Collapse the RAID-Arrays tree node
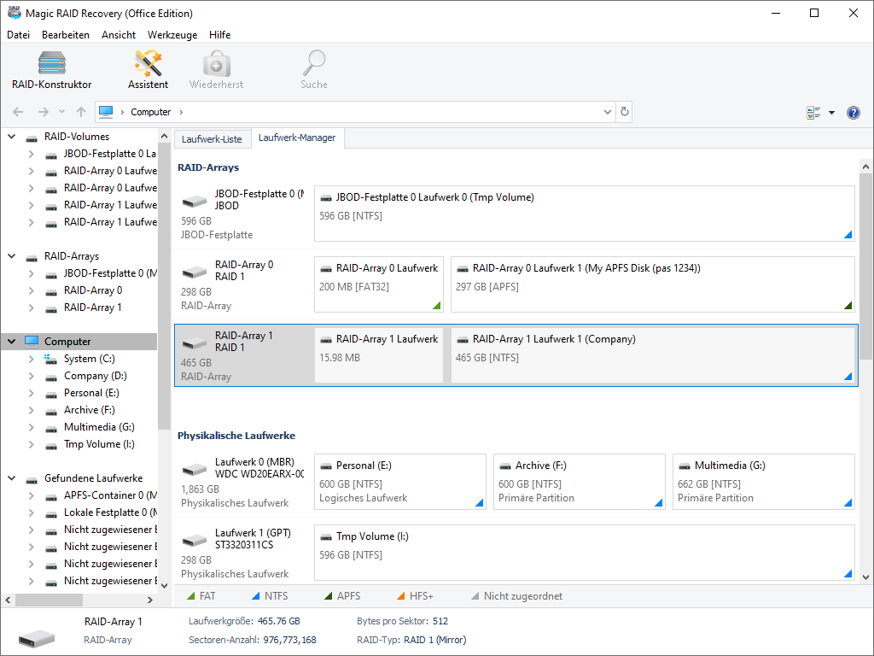 pos(12,256)
